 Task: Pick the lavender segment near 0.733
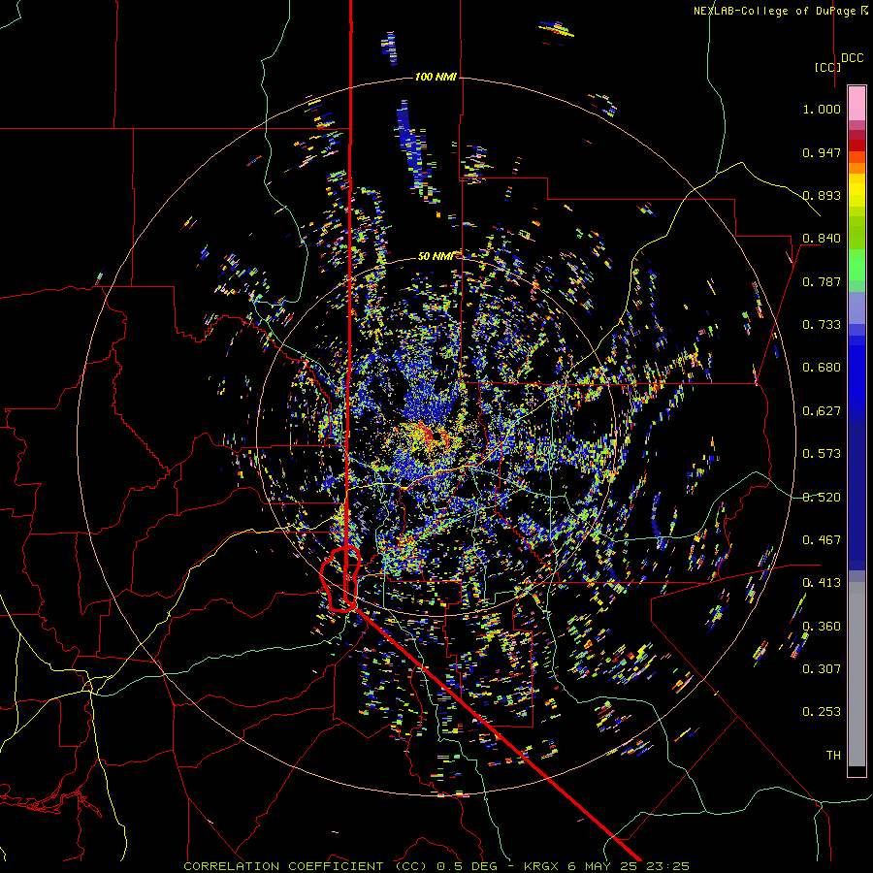857,308
